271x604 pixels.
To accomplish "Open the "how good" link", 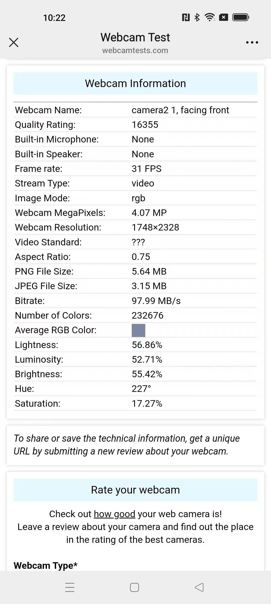I will coord(114,514).
